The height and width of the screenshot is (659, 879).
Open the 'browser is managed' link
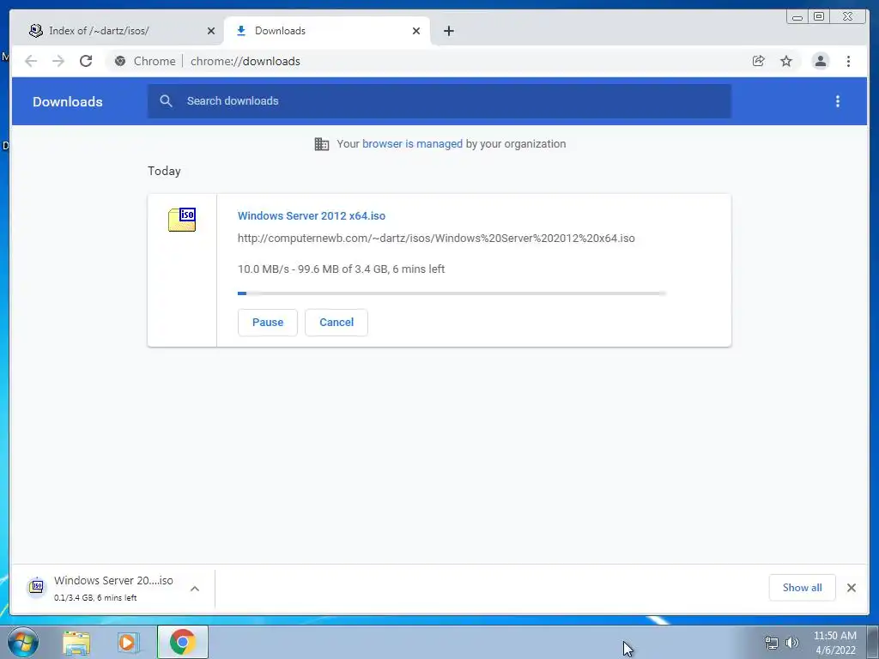pyautogui.click(x=412, y=144)
